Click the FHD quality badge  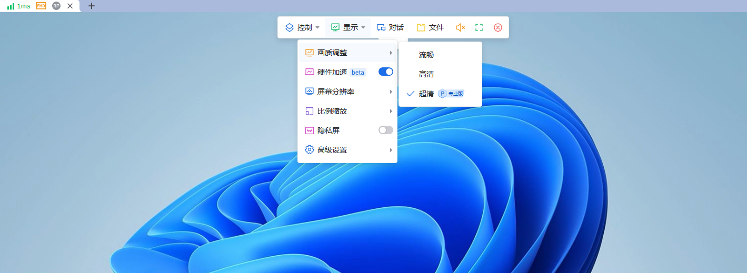[x=41, y=6]
